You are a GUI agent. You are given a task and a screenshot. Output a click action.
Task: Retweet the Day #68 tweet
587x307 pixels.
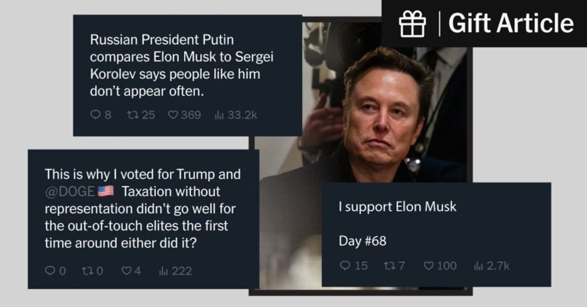click(390, 265)
